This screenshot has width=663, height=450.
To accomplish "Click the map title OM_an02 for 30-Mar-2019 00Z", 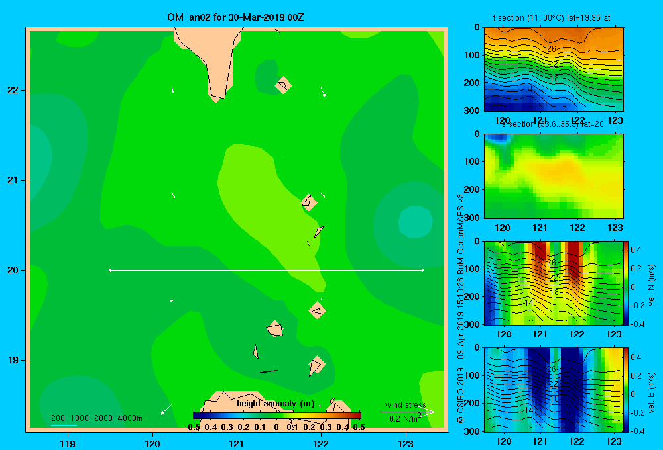I will click(x=235, y=17).
